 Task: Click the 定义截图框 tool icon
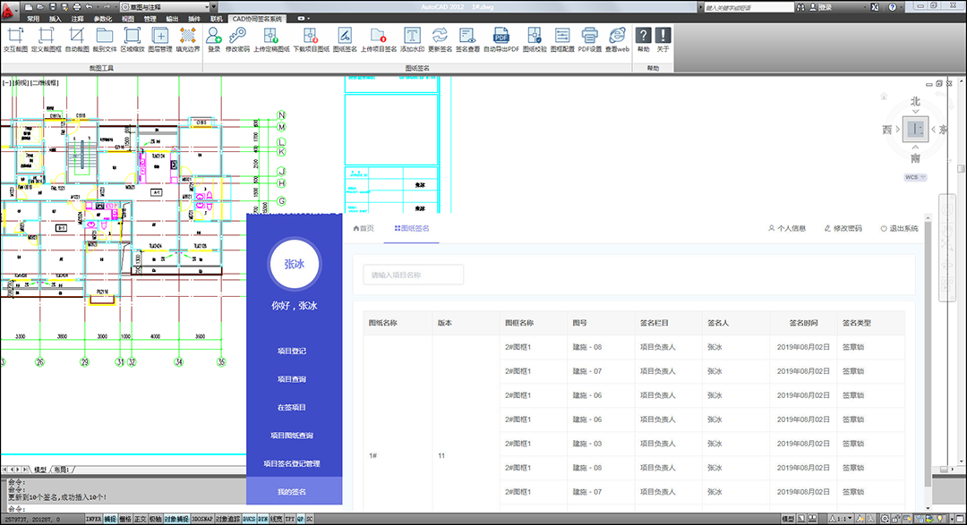click(x=47, y=36)
